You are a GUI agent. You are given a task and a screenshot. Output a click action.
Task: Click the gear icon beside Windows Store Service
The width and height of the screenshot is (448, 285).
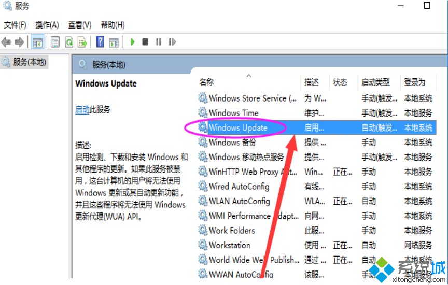point(203,98)
